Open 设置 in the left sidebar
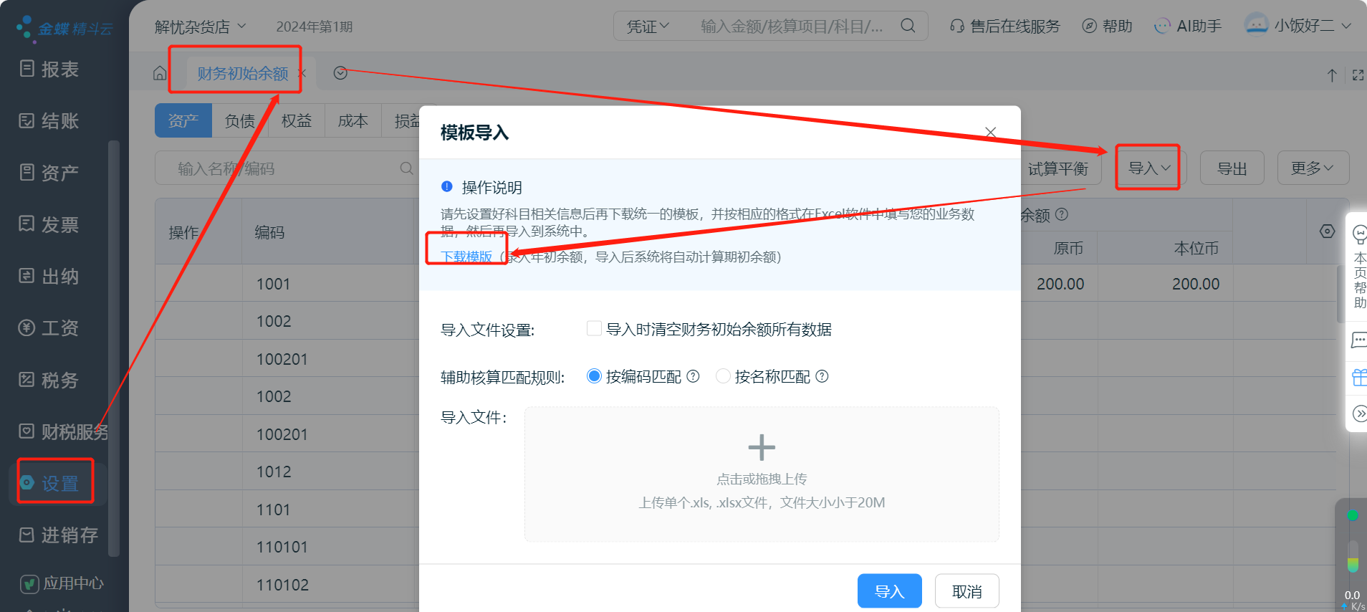The width and height of the screenshot is (1367, 612). pyautogui.click(x=56, y=483)
